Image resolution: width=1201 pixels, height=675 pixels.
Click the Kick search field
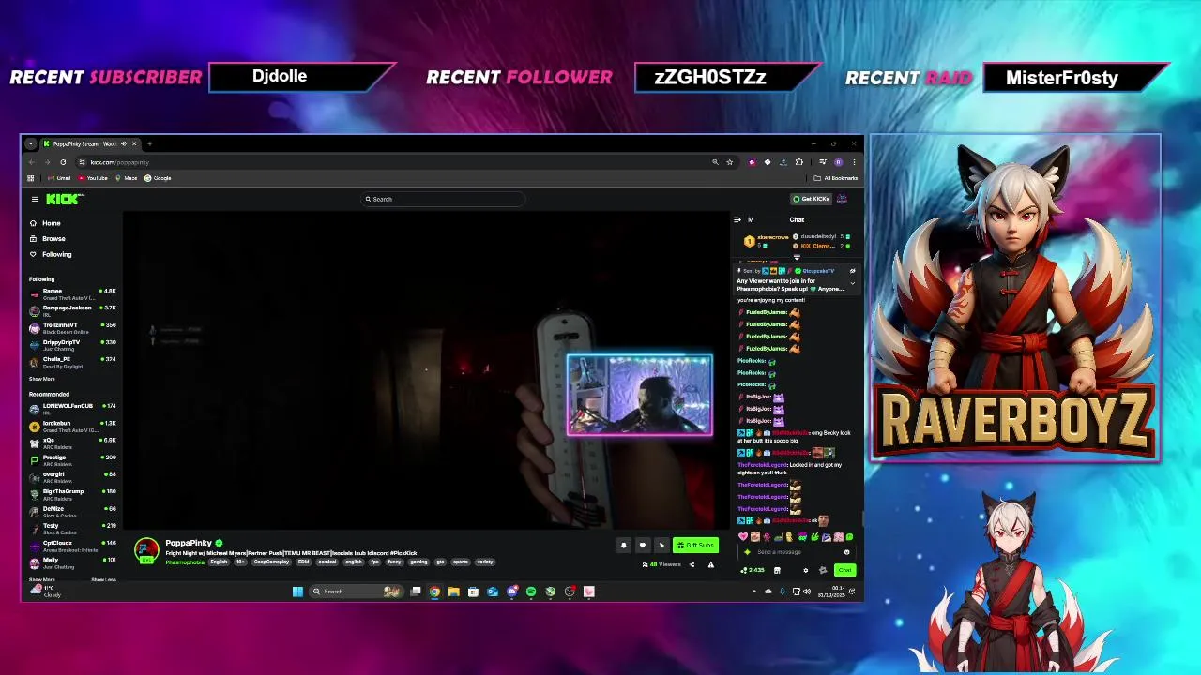(443, 199)
